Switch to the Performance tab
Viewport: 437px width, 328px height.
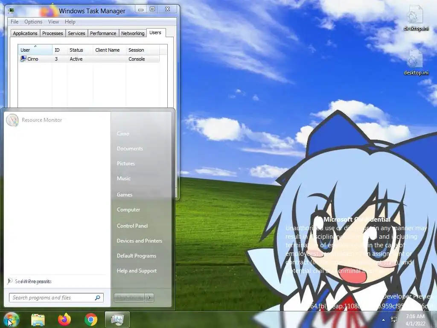103,33
